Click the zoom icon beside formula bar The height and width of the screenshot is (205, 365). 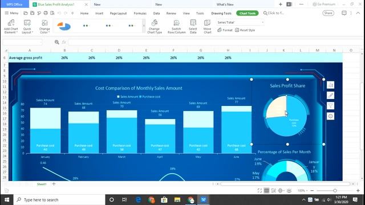(x=57, y=42)
